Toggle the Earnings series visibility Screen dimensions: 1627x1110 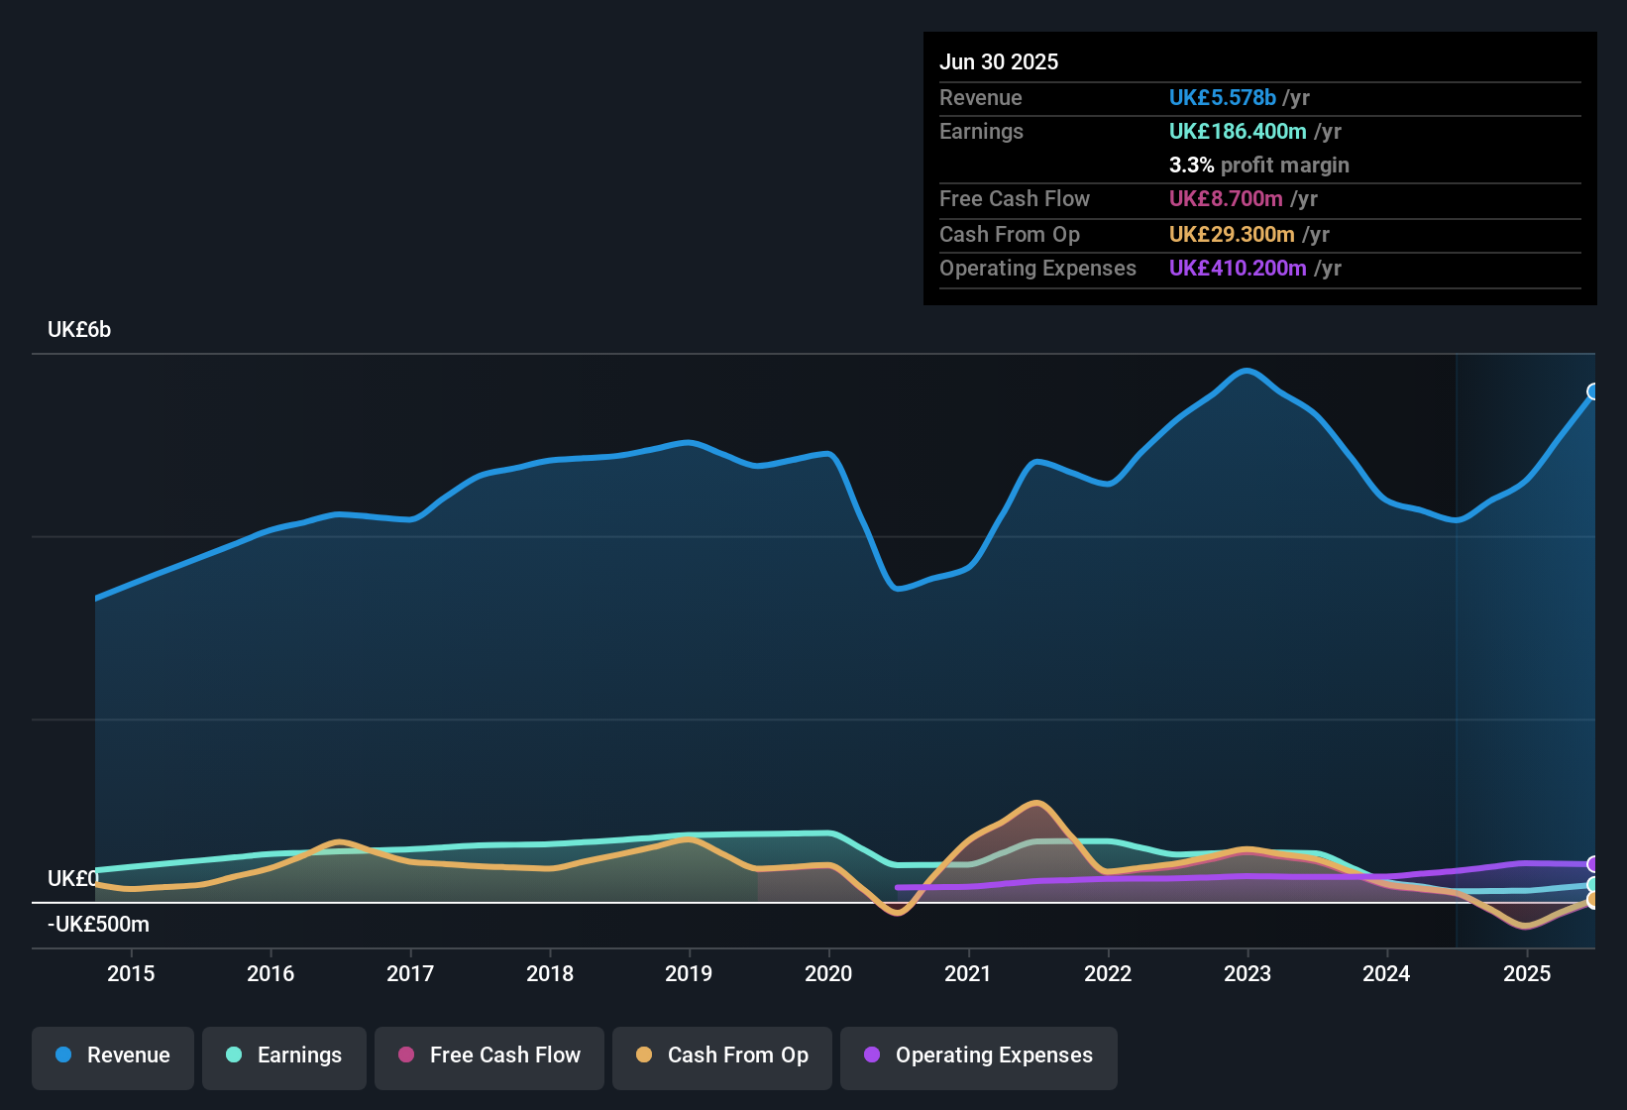(x=283, y=1055)
